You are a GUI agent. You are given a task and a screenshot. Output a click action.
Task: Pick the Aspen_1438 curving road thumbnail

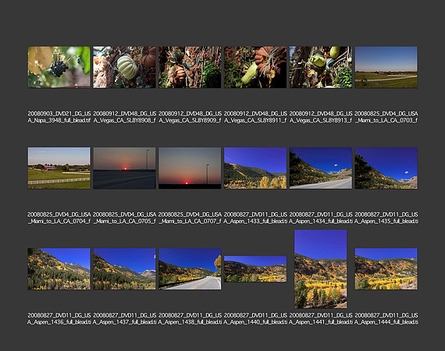click(x=190, y=269)
